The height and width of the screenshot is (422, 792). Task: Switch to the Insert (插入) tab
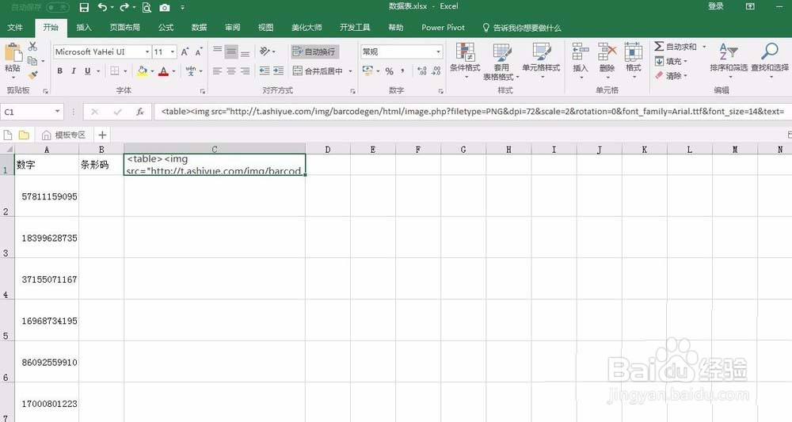point(84,27)
